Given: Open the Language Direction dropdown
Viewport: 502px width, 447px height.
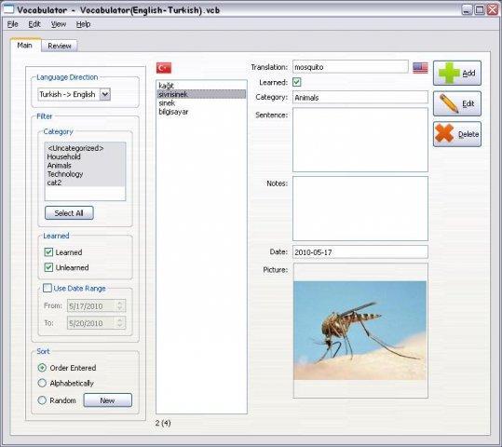Looking at the screenshot, I should pos(105,94).
